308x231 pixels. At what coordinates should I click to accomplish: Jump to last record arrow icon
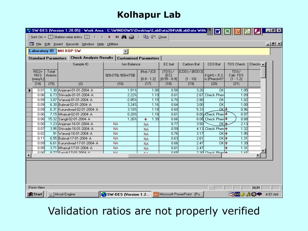pos(117,37)
